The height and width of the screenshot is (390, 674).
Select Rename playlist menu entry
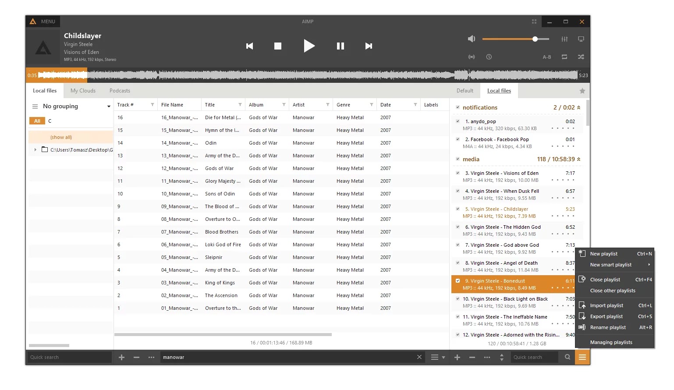[615, 327]
